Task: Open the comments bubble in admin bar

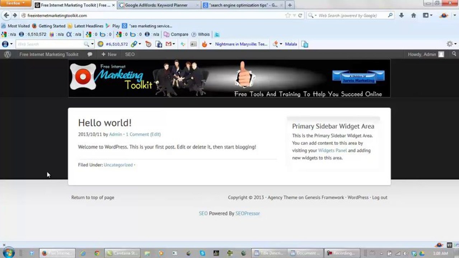Action: [90, 54]
